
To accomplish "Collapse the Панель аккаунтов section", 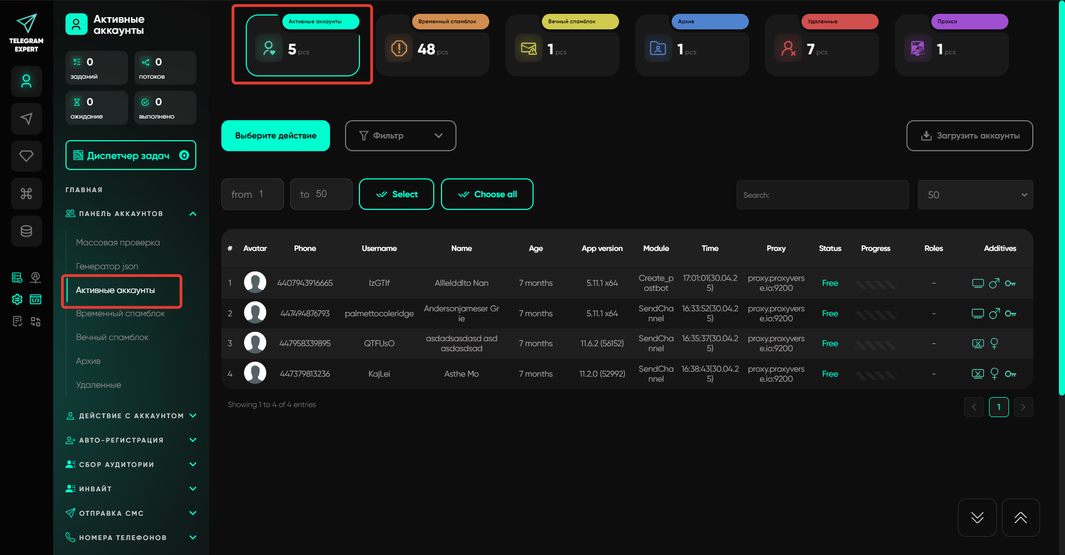I will pyautogui.click(x=192, y=214).
